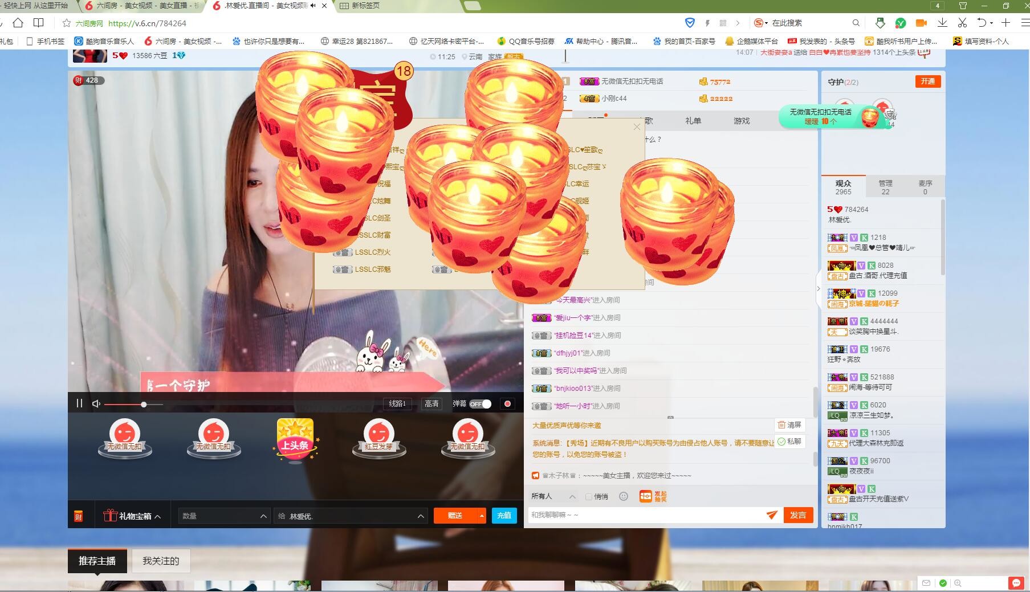This screenshot has width=1030, height=592.
Task: Pause the live video stream
Action: [79, 403]
